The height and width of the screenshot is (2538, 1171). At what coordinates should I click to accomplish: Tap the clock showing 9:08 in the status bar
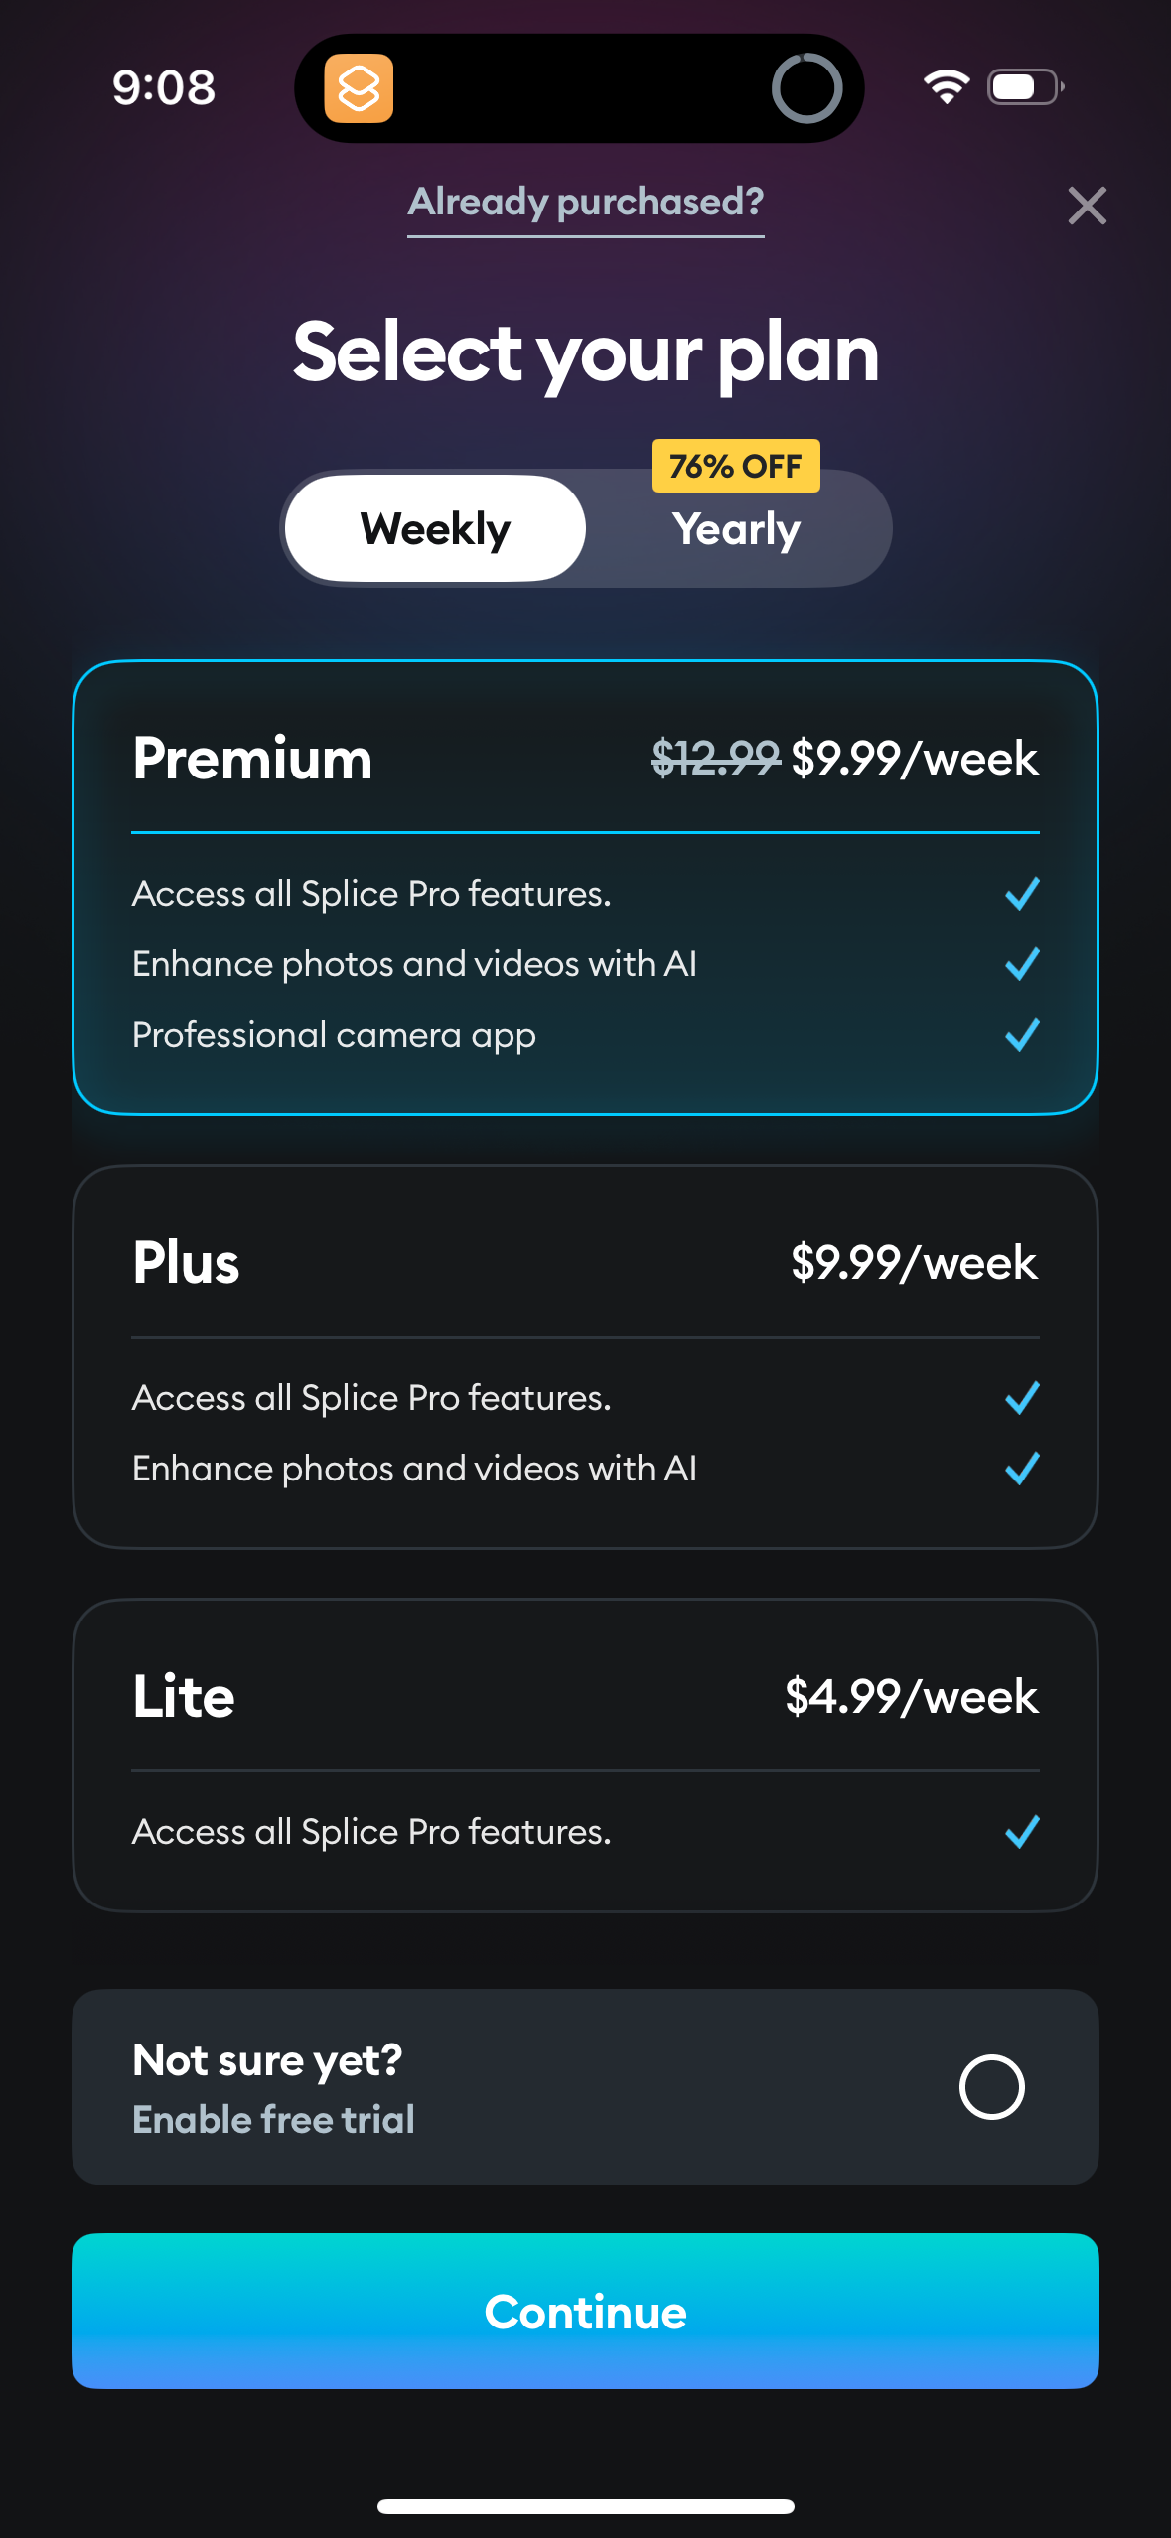[164, 88]
